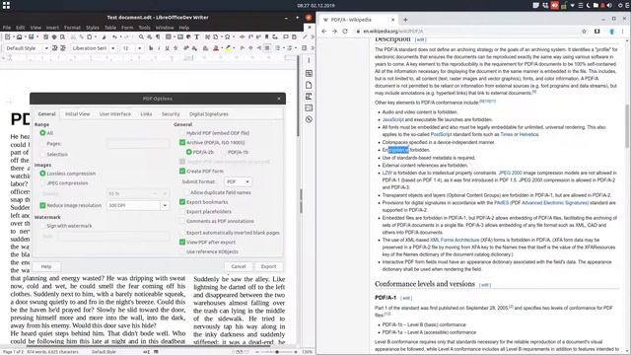Click the Cancel button in PDF Options
This screenshot has height=355, width=631.
pyautogui.click(x=239, y=266)
